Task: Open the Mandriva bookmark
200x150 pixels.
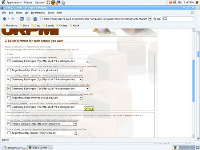Action: tap(10, 25)
